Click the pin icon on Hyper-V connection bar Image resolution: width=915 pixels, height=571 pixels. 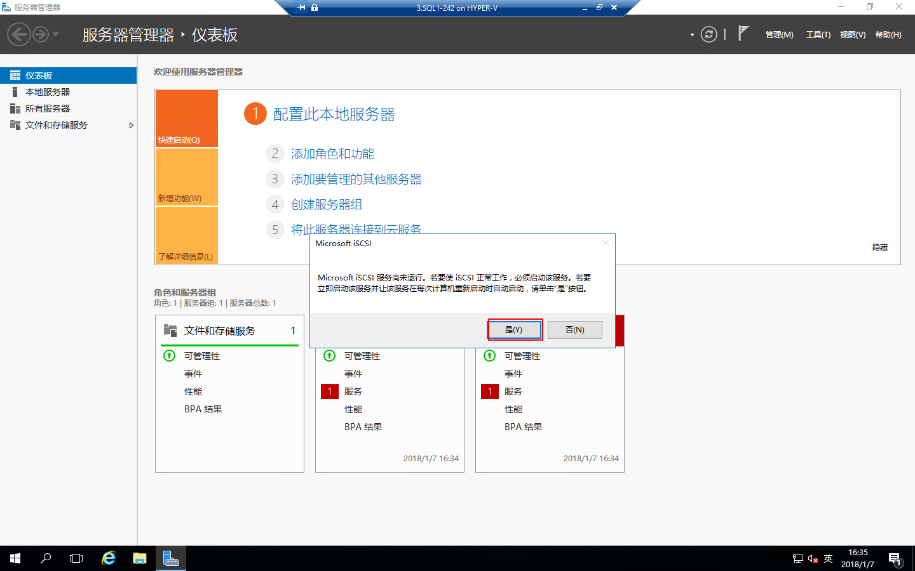pyautogui.click(x=302, y=8)
